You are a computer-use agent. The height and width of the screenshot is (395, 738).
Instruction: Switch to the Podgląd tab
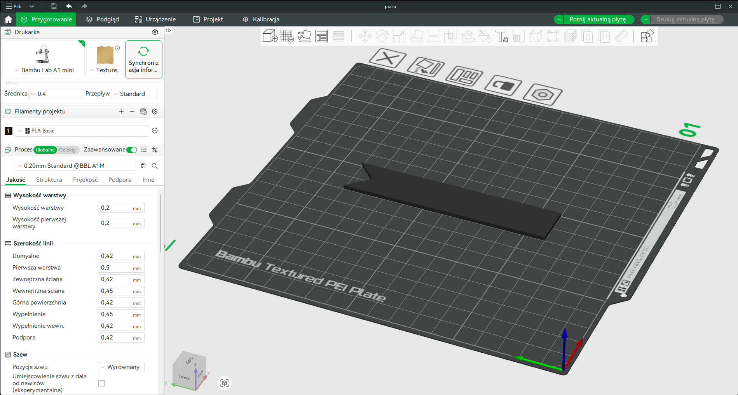(x=103, y=19)
